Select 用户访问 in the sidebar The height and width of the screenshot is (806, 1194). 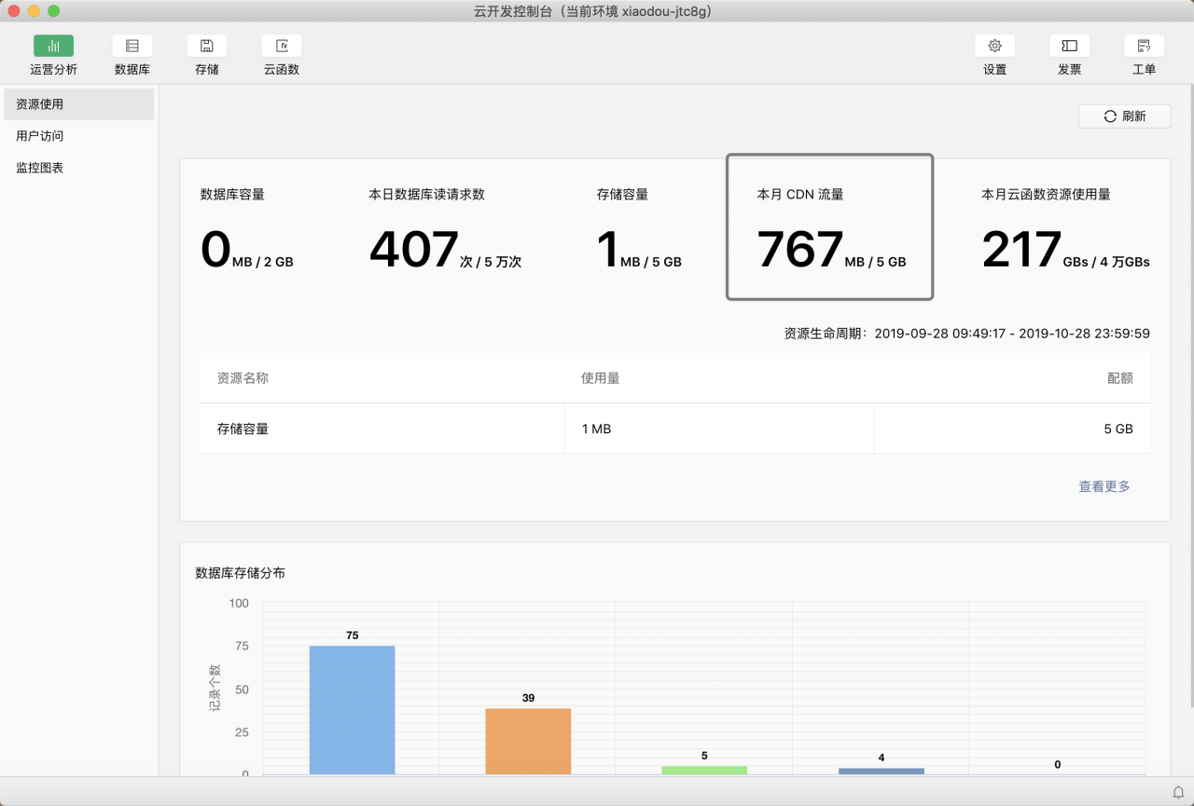78,136
